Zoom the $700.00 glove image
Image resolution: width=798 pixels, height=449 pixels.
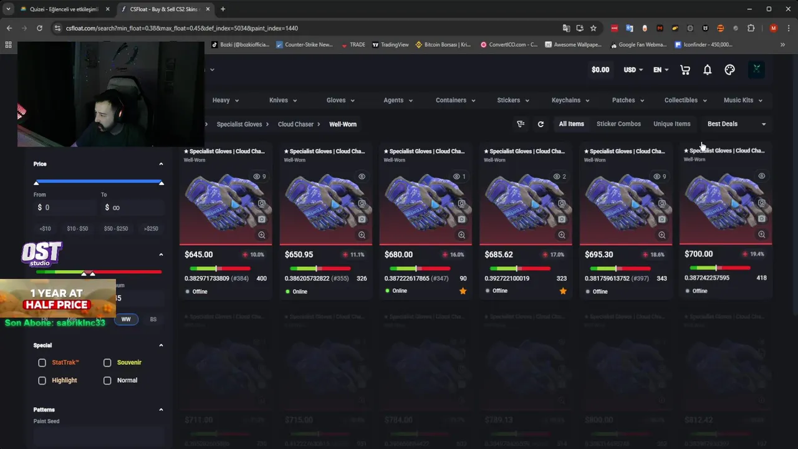(762, 234)
